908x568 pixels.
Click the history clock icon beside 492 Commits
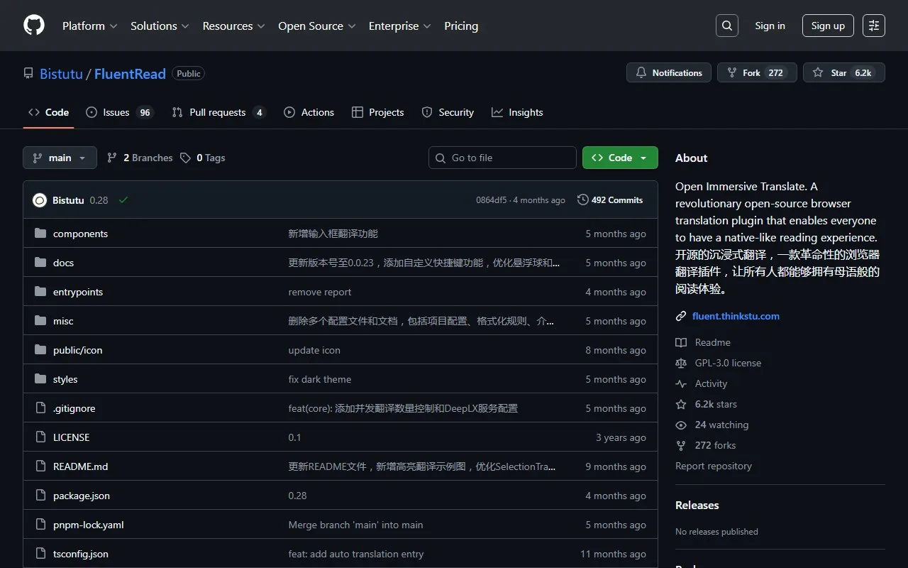[582, 200]
